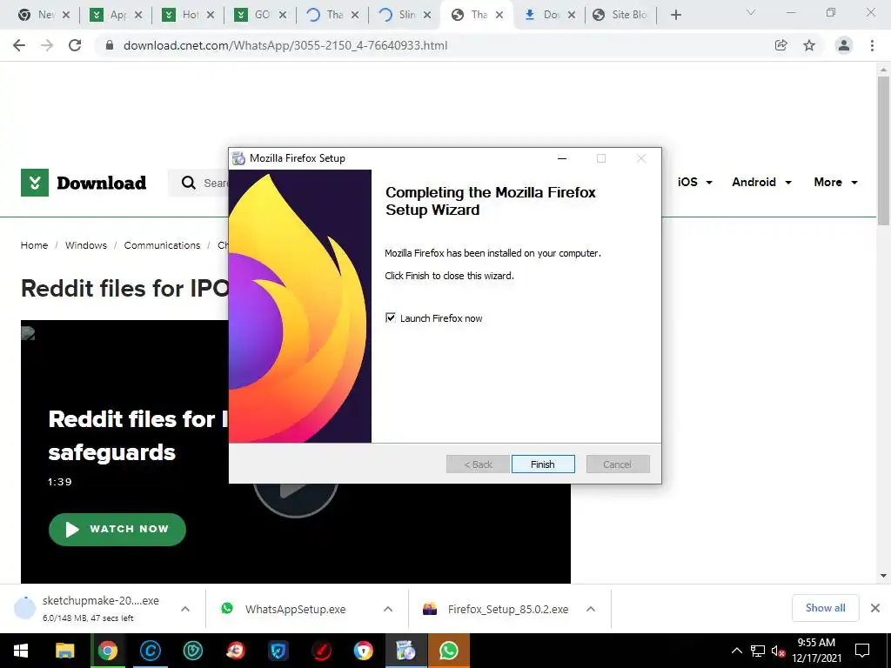The image size is (891, 668).
Task: Reload the current page
Action: 75,45
